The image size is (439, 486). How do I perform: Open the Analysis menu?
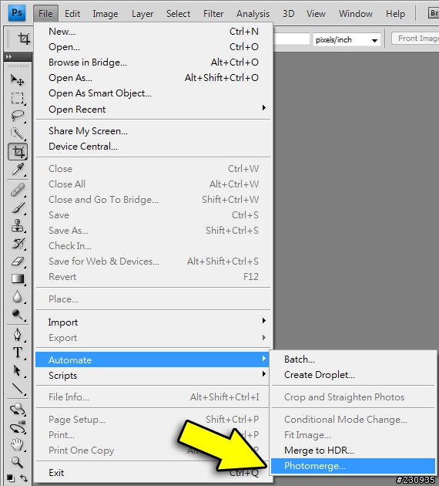253,14
